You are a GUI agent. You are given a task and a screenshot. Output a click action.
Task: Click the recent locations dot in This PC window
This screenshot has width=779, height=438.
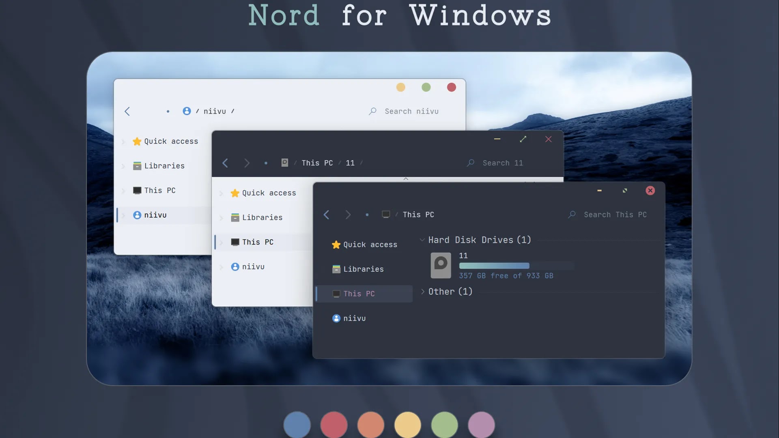click(x=367, y=215)
